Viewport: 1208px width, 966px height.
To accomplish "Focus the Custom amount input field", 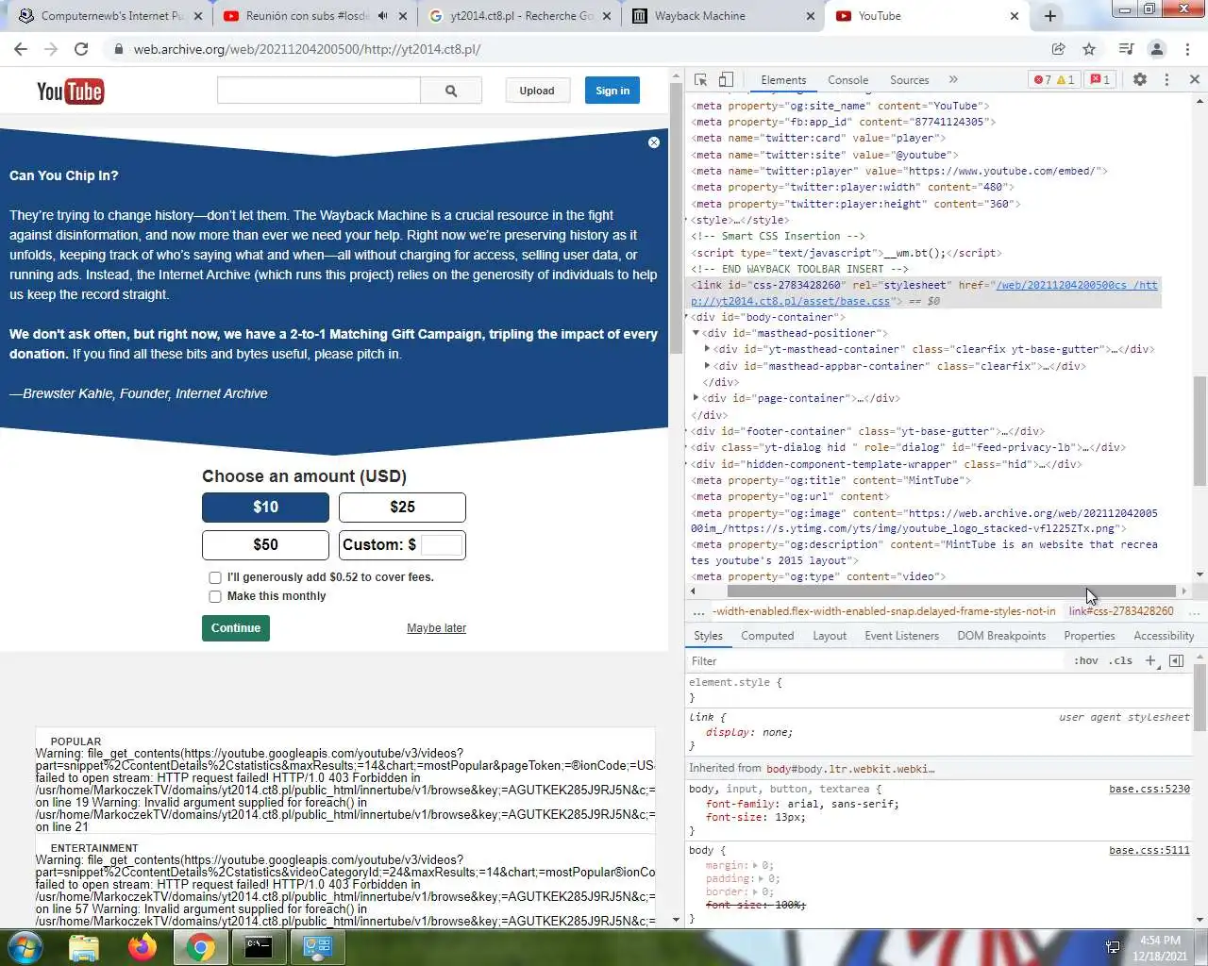I will pos(442,545).
